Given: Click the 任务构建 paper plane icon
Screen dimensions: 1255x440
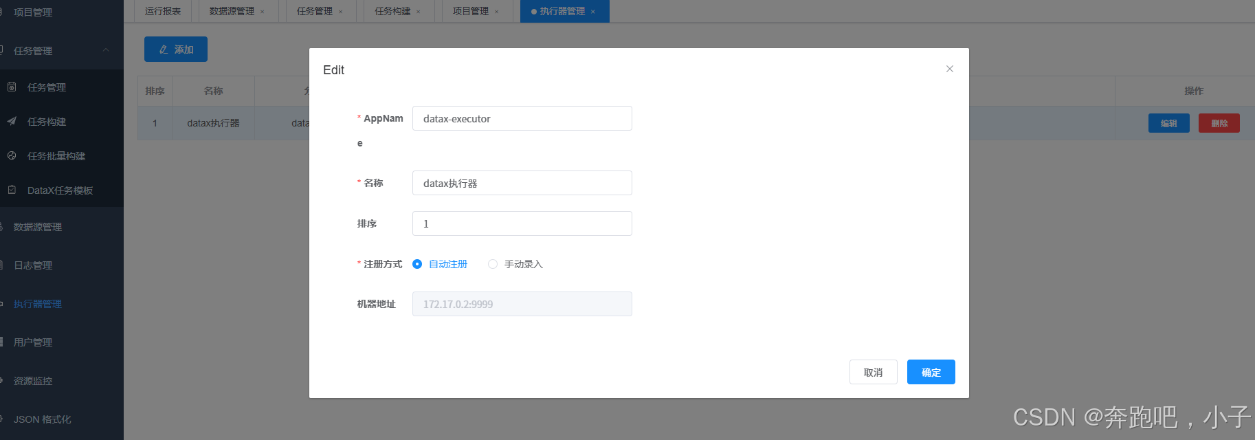Looking at the screenshot, I should pyautogui.click(x=12, y=121).
